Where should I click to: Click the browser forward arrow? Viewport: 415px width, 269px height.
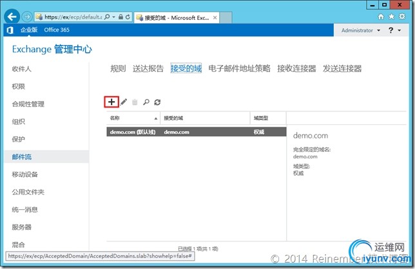(26, 17)
